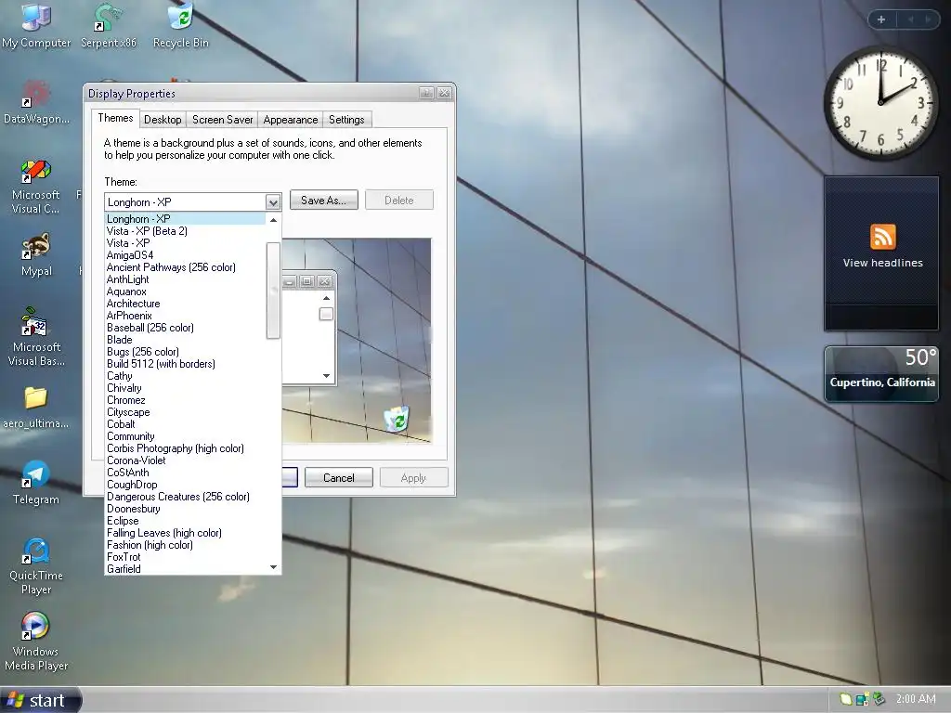Click theme list scrollbar down arrow

(273, 567)
